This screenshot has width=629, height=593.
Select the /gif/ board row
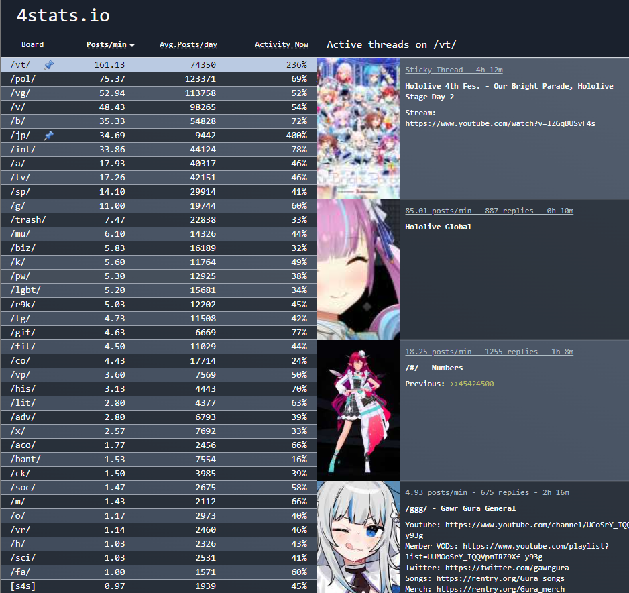[x=158, y=333]
